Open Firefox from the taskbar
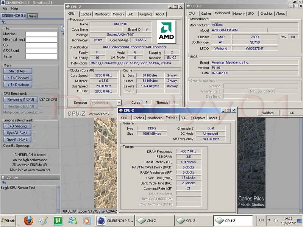 click(29, 221)
